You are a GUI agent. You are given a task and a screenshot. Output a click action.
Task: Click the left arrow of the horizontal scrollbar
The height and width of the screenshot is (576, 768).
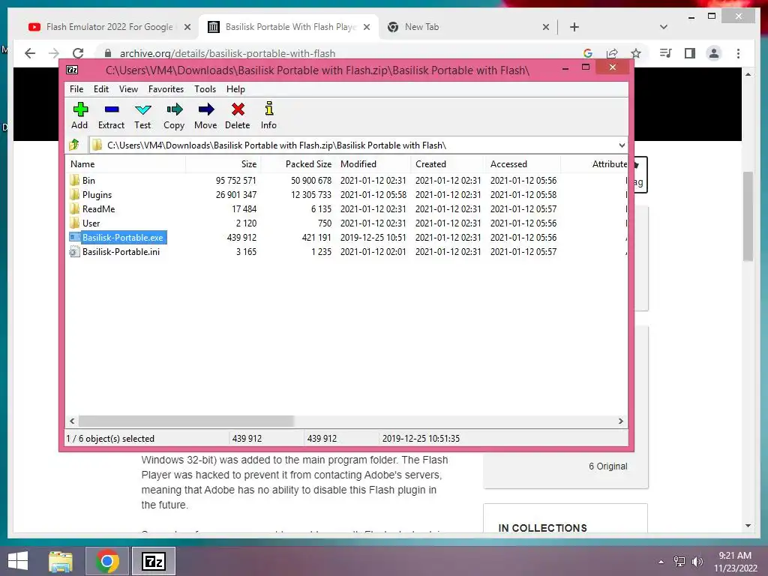point(72,421)
